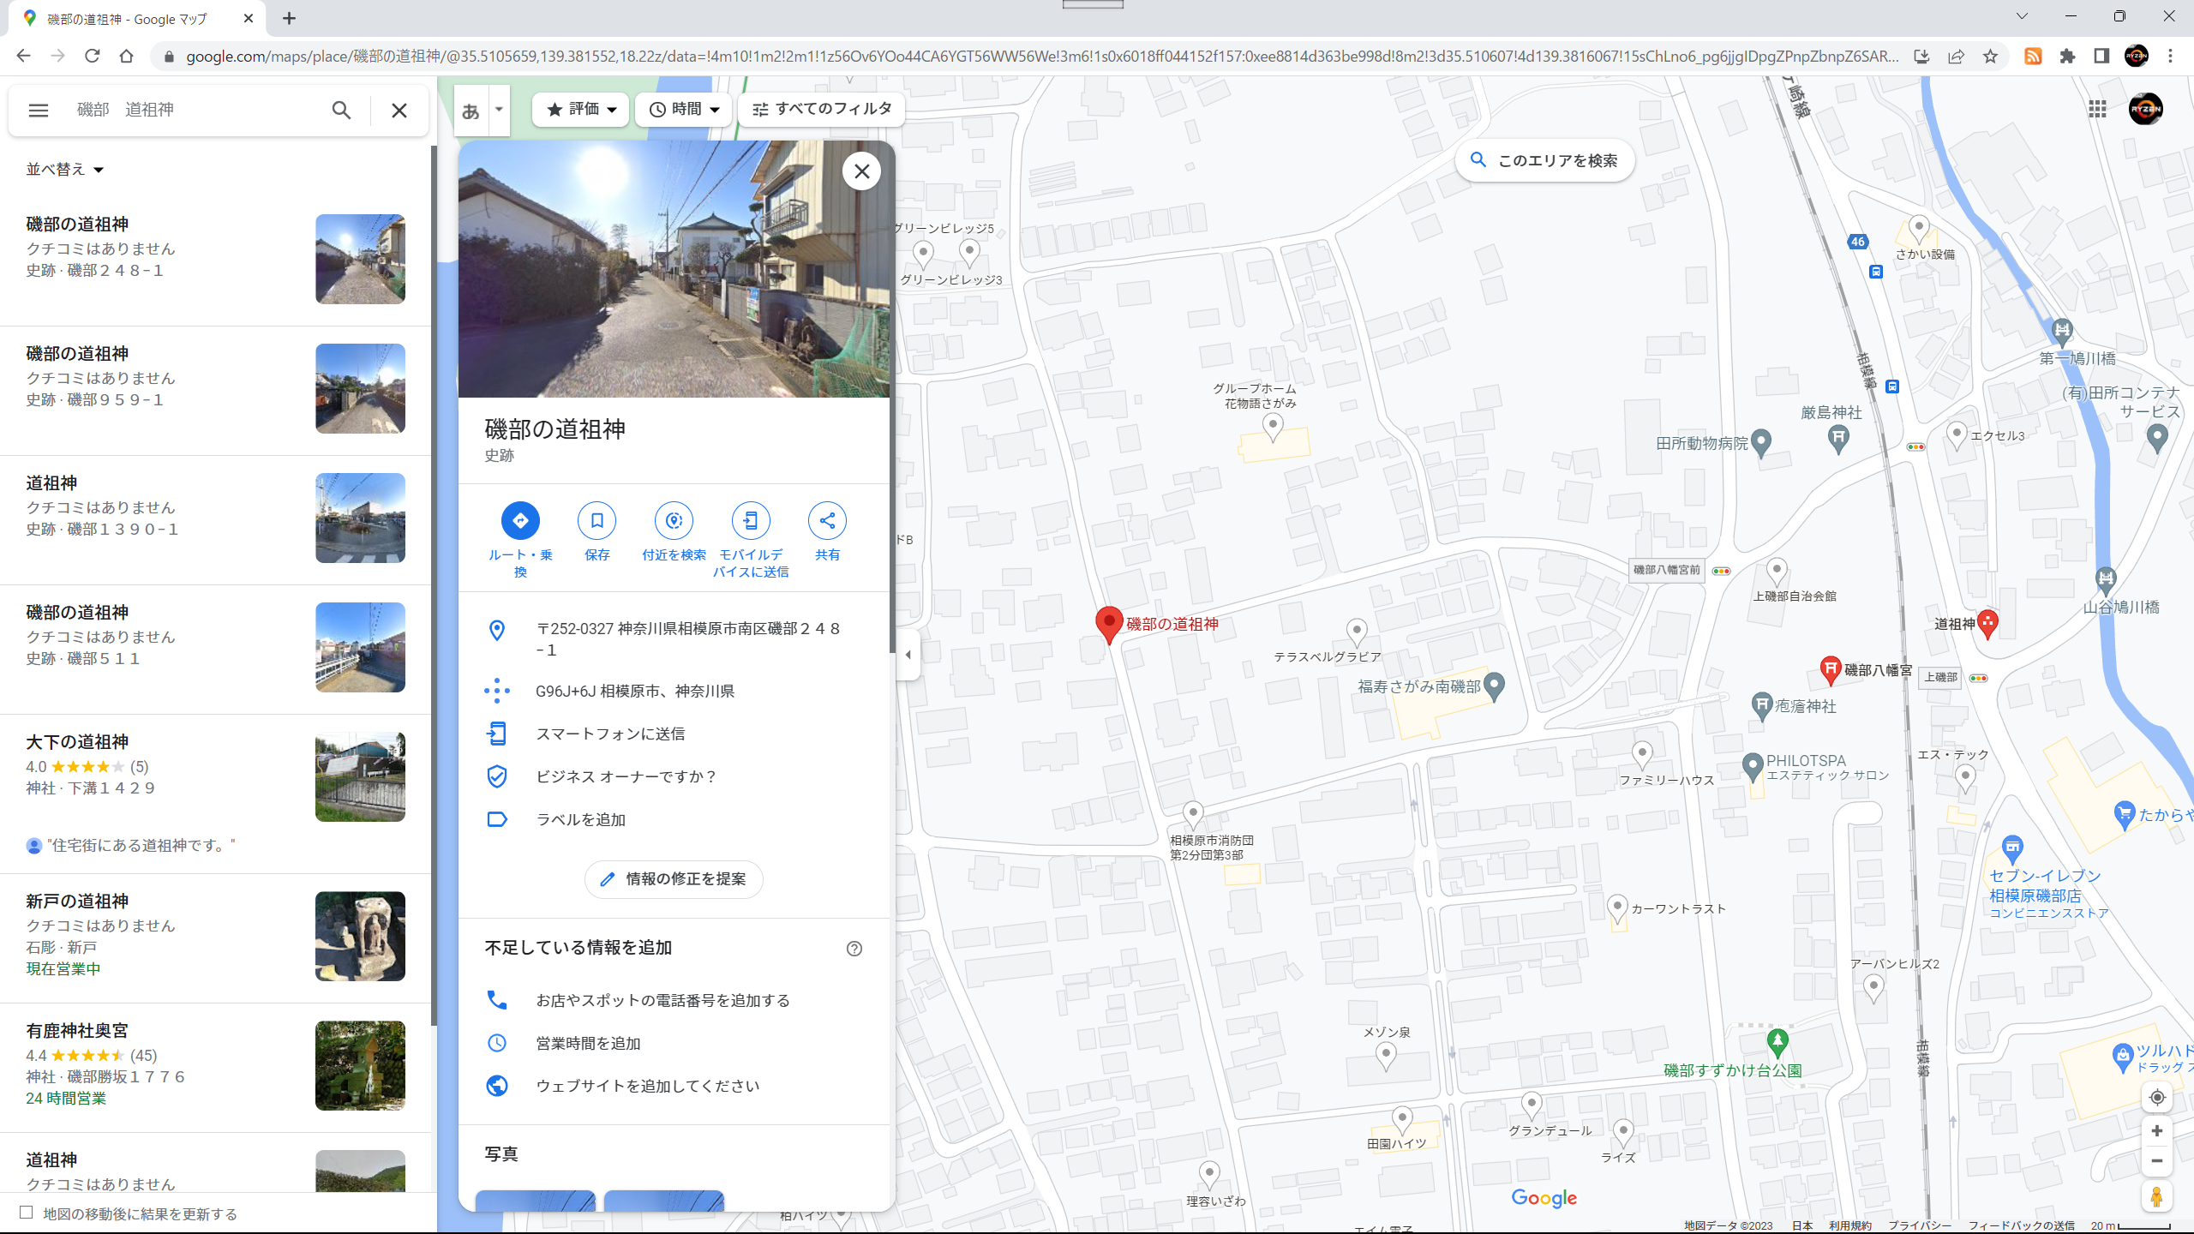
Task: Open Google account avatar on map
Action: click(x=2145, y=109)
